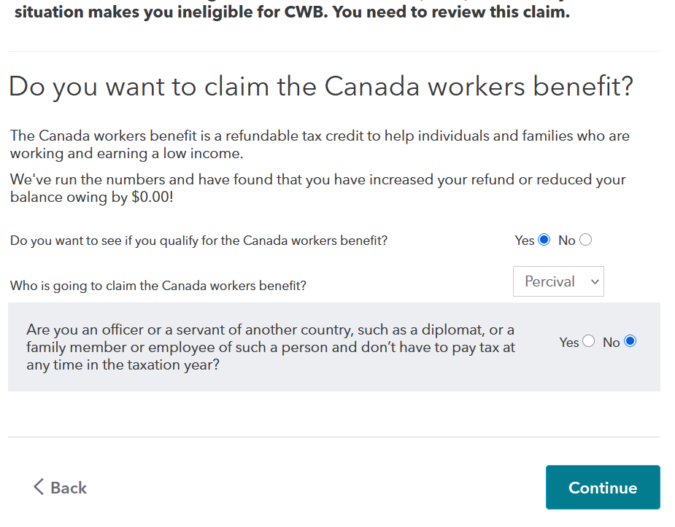
Task: Click the 'We've run the numbers' paragraph
Action: tap(317, 188)
